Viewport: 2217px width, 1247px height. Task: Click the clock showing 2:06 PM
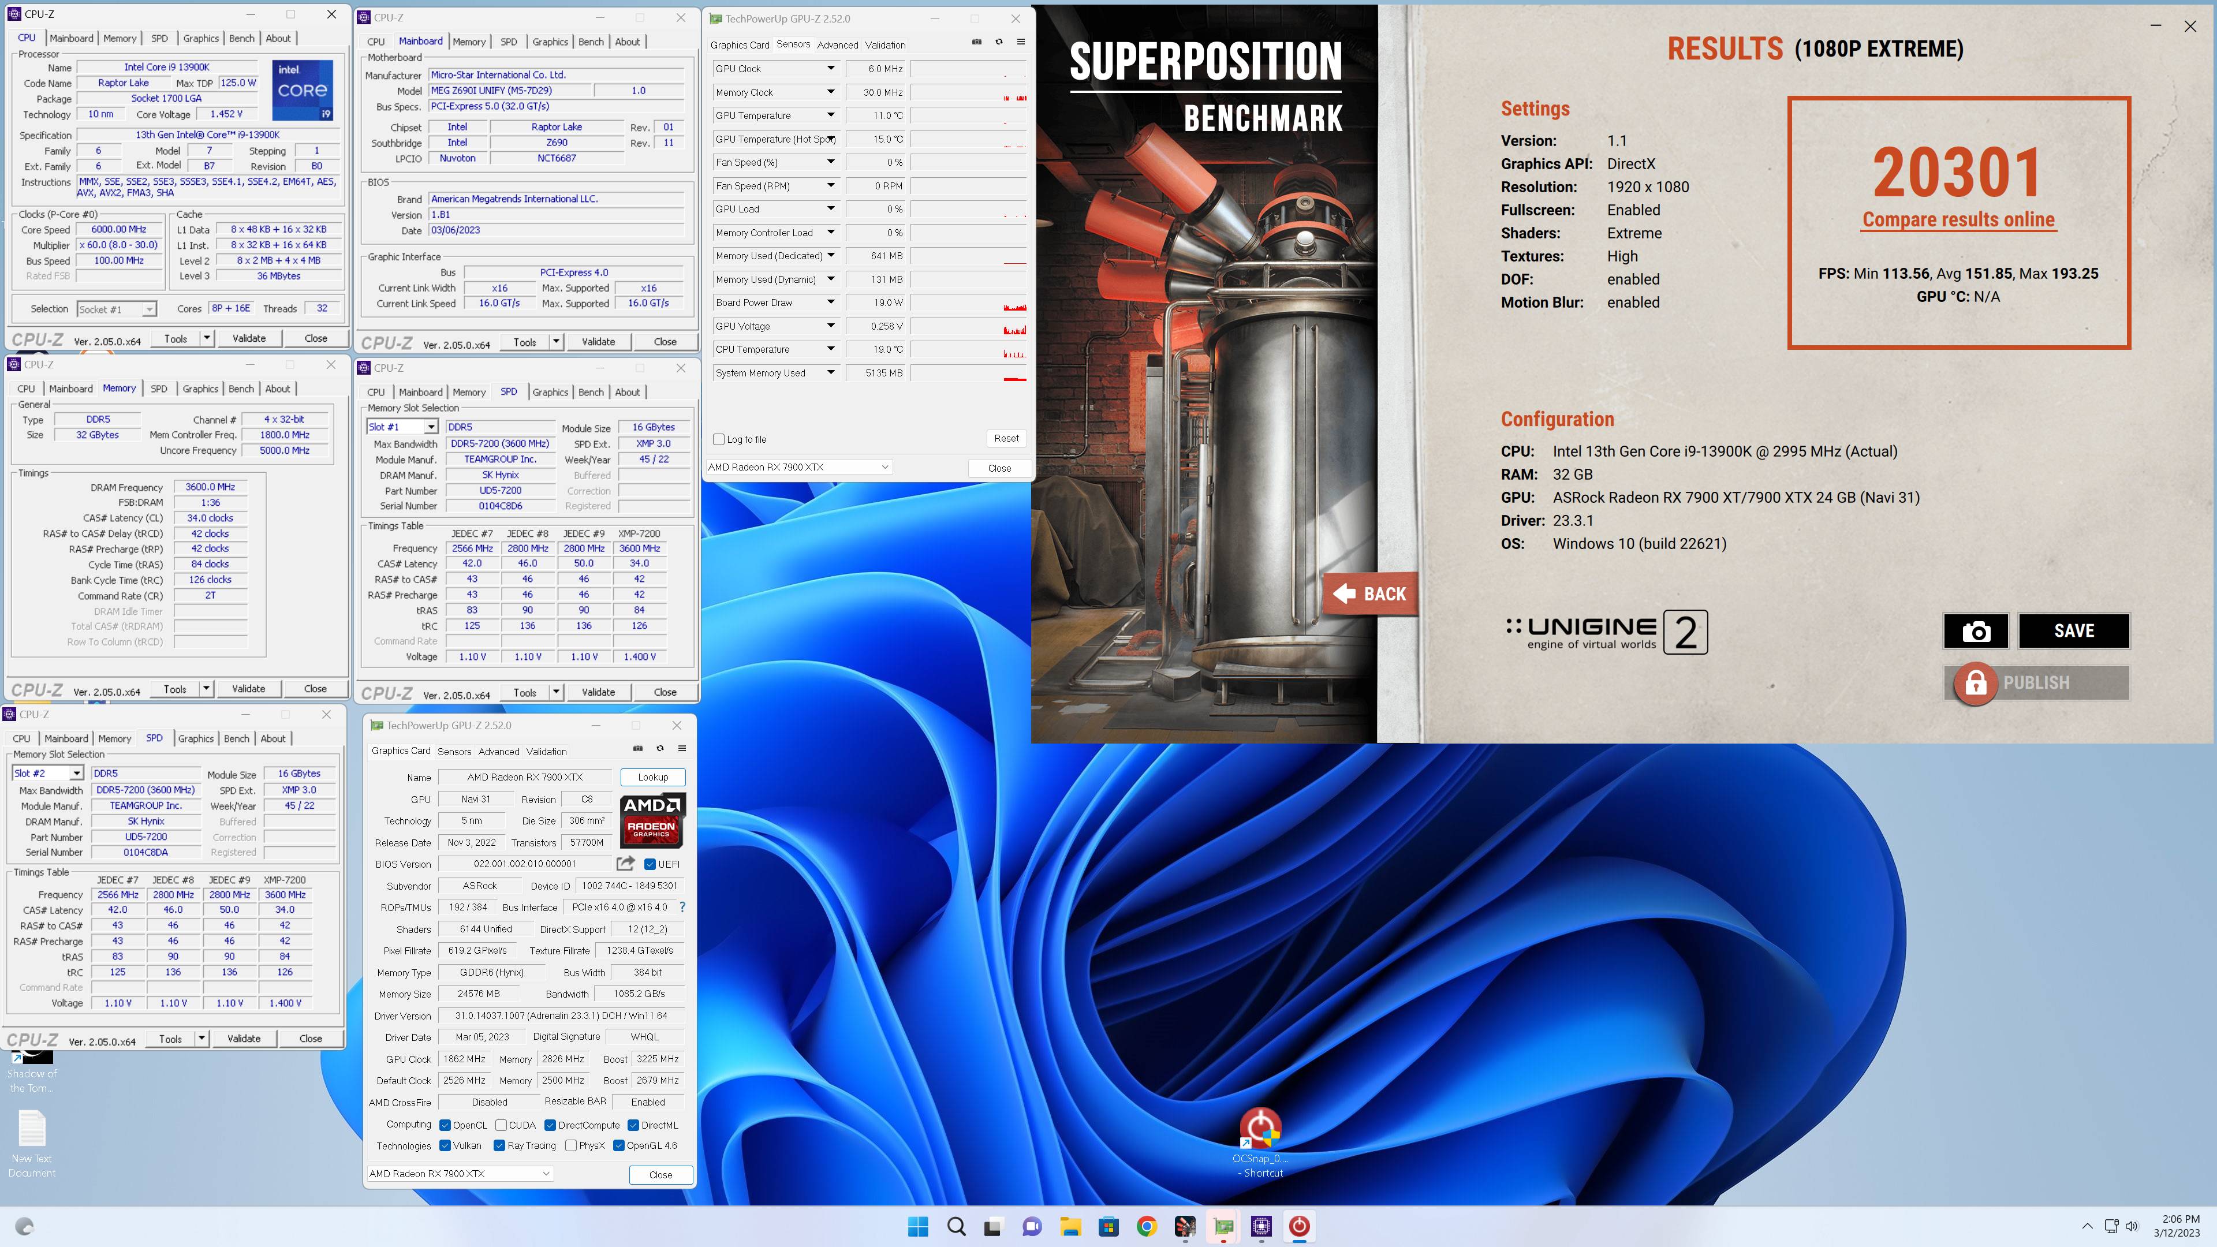pos(2180,1219)
